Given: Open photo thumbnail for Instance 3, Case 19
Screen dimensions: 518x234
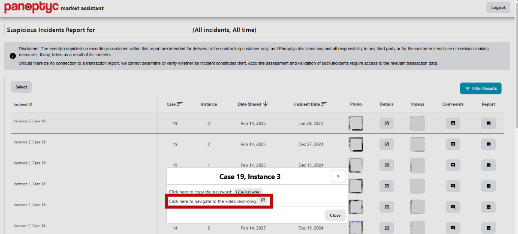Looking at the screenshot, I should (x=356, y=123).
